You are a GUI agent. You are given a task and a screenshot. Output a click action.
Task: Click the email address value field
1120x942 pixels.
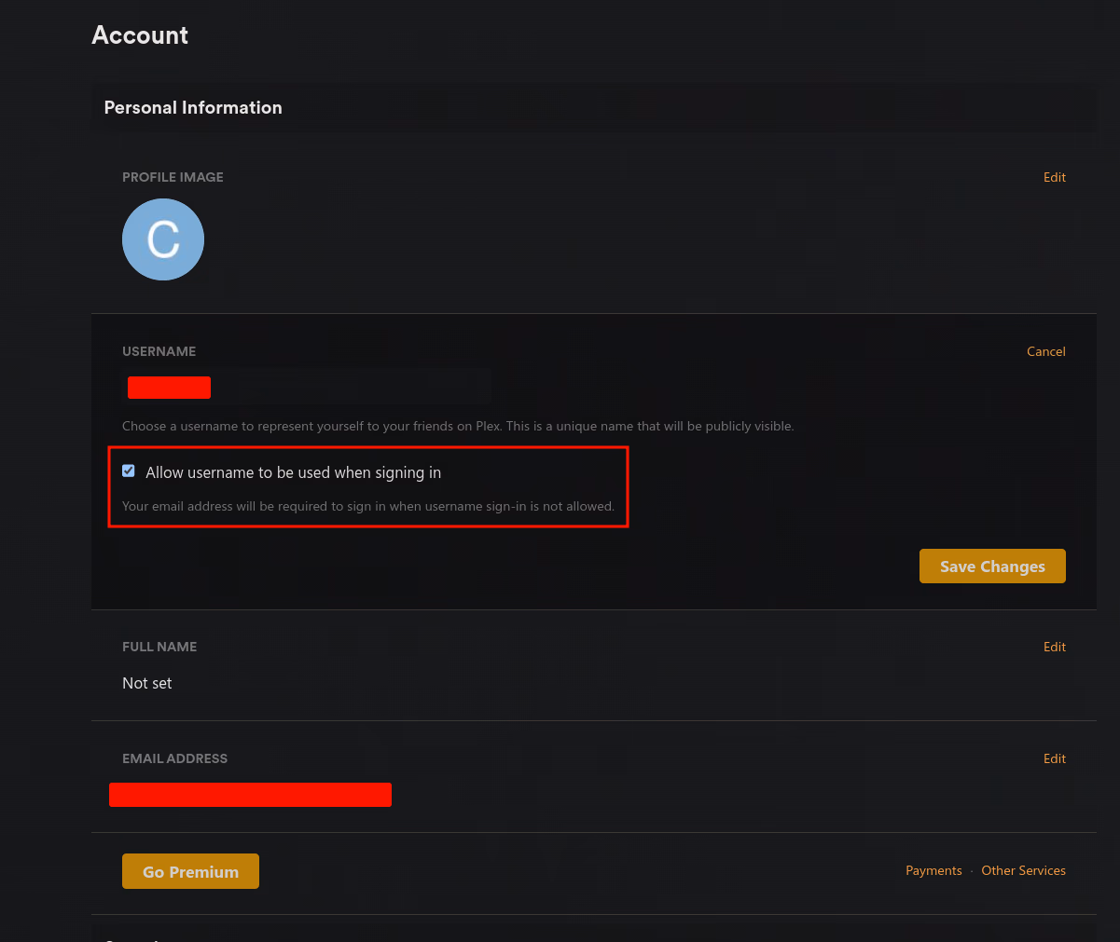(x=250, y=795)
